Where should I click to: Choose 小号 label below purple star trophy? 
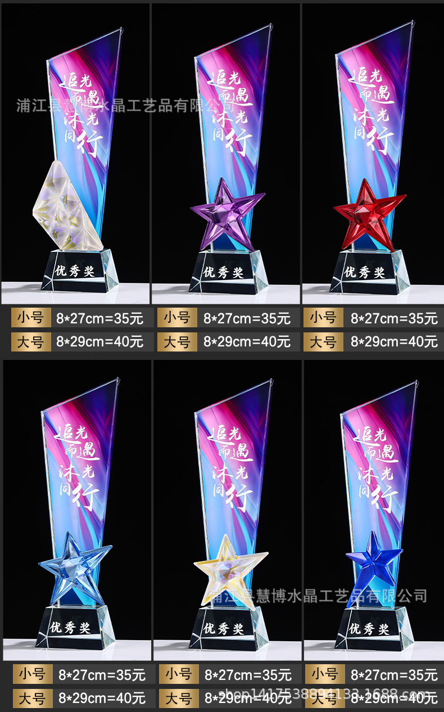coord(176,318)
